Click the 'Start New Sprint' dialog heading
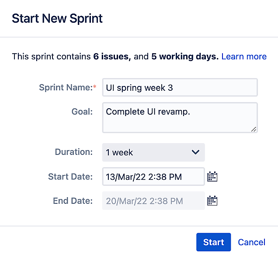 pos(57,18)
